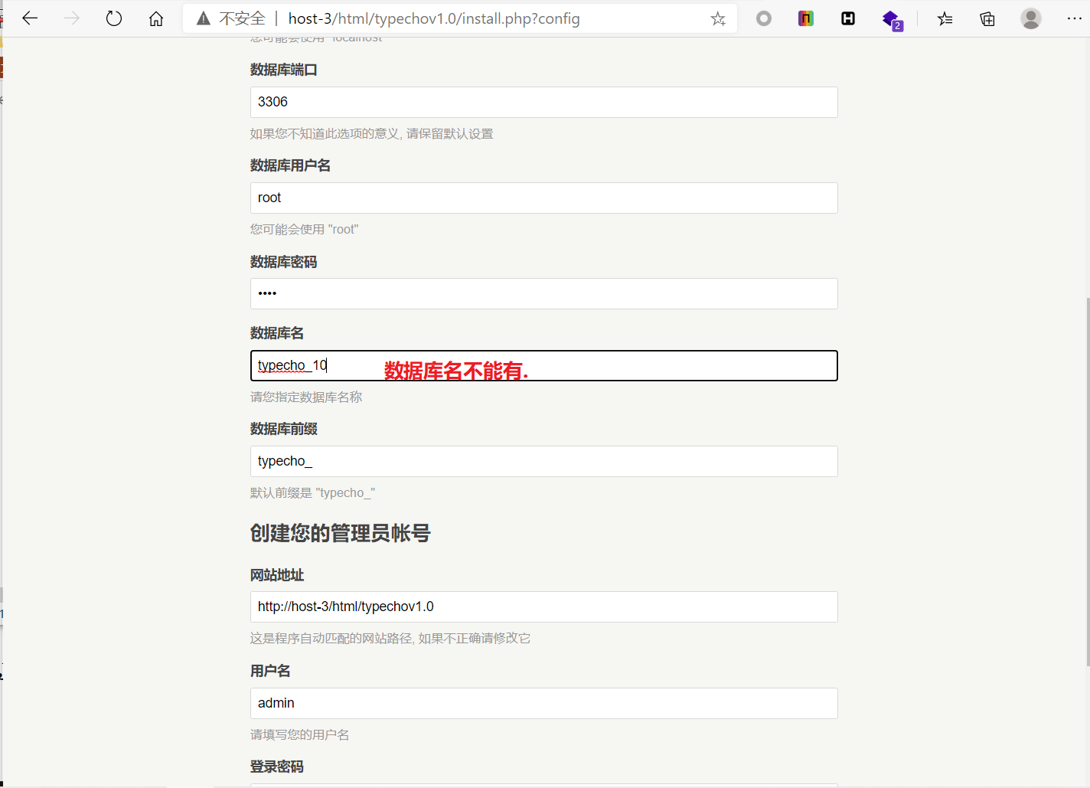Open the purple extension with badge 2
The width and height of the screenshot is (1090, 788).
(889, 18)
